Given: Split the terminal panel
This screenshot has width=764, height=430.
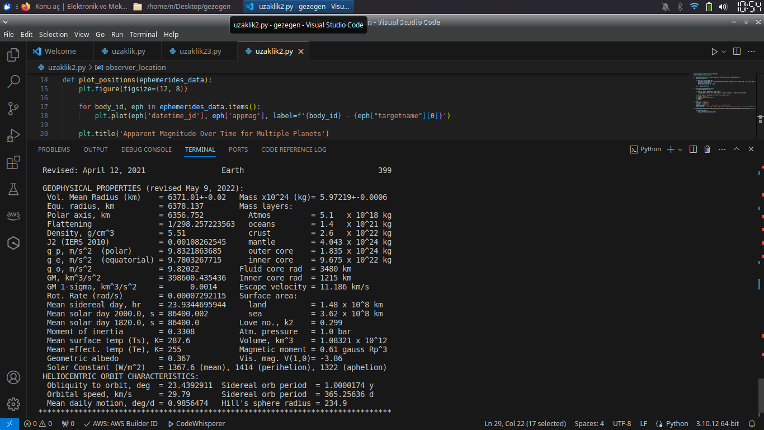Looking at the screenshot, I should 693,149.
